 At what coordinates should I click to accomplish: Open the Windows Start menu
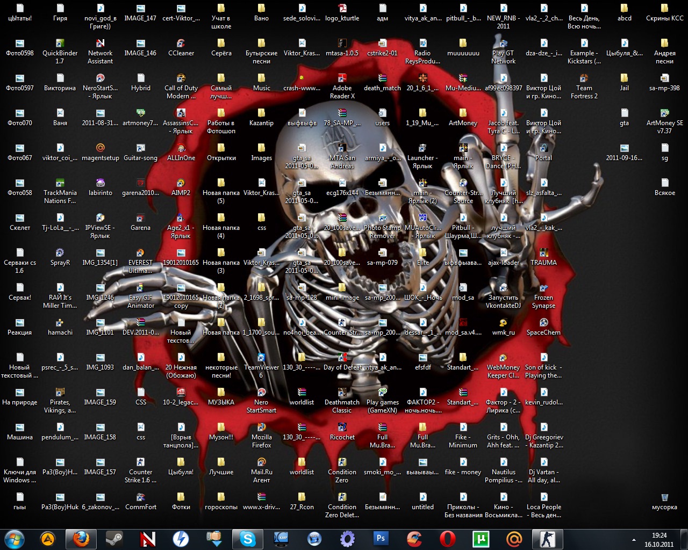15,538
